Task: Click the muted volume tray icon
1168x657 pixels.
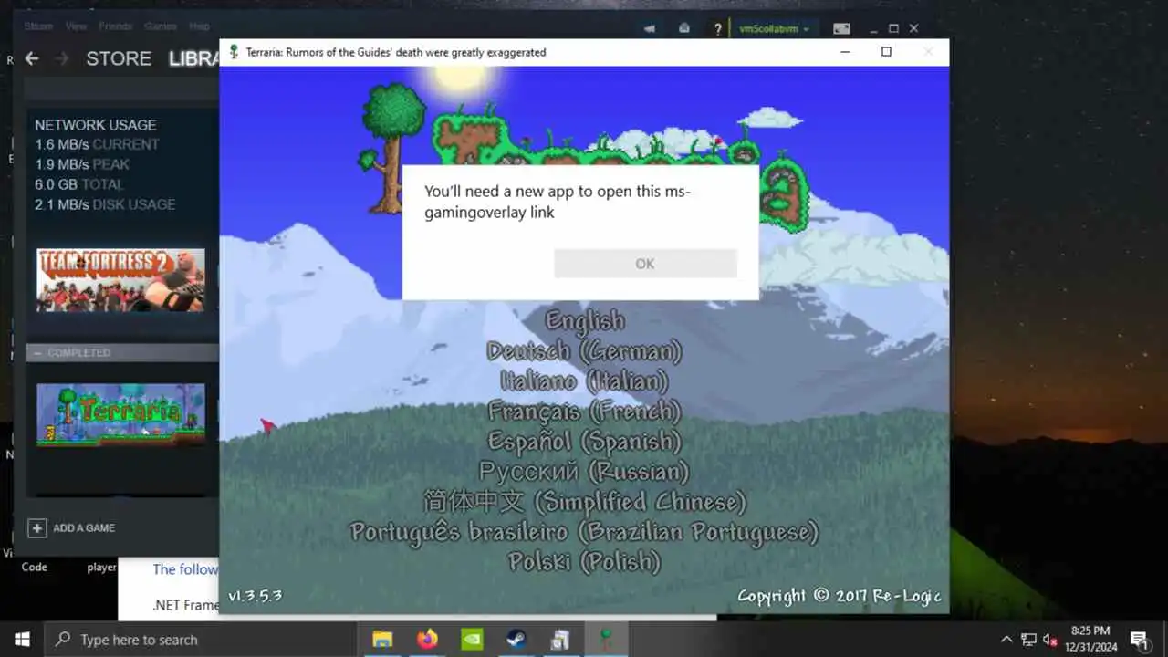Action: pos(1050,640)
